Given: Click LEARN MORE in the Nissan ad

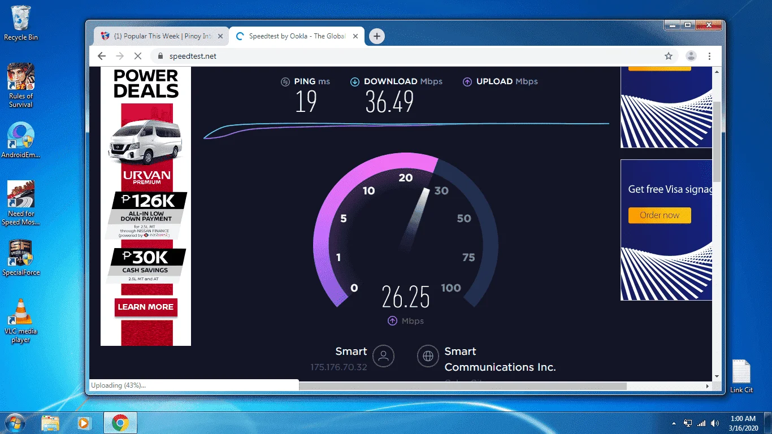Looking at the screenshot, I should [x=145, y=307].
